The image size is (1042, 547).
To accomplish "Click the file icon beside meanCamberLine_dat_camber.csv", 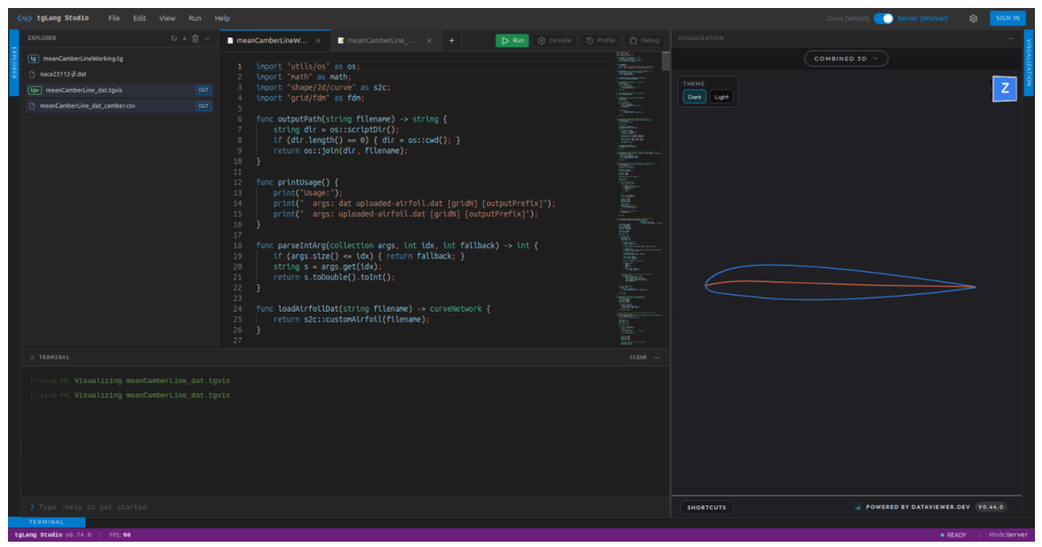I will (32, 106).
